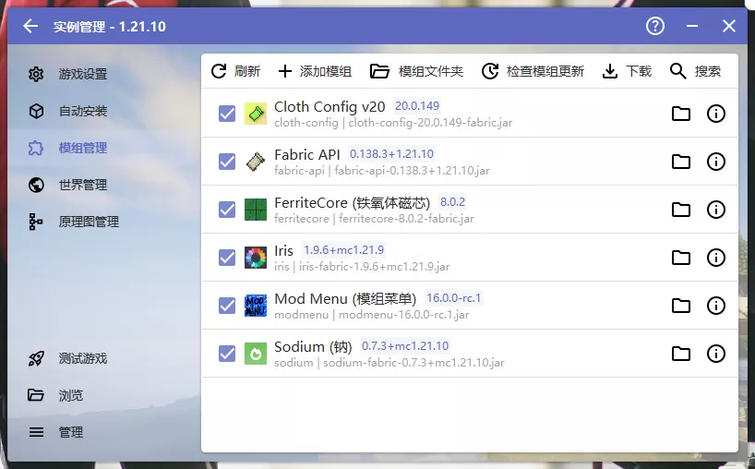Screen dimensions: 755x469
Task: Click the FerriteCore green mod icon
Action: click(x=256, y=210)
